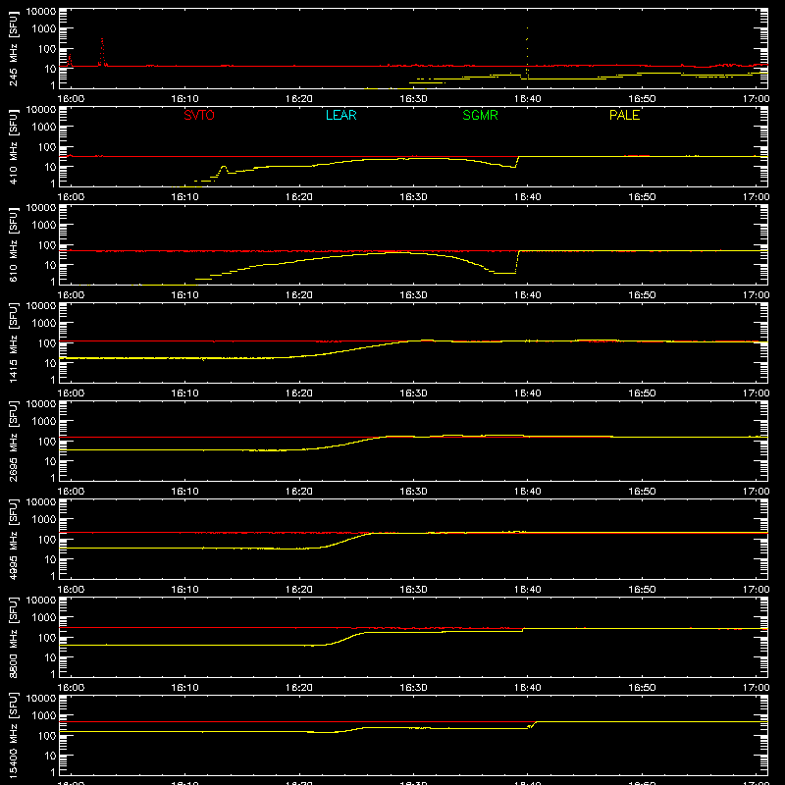Click 16:50 time label under 245 MHz plot

(642, 99)
